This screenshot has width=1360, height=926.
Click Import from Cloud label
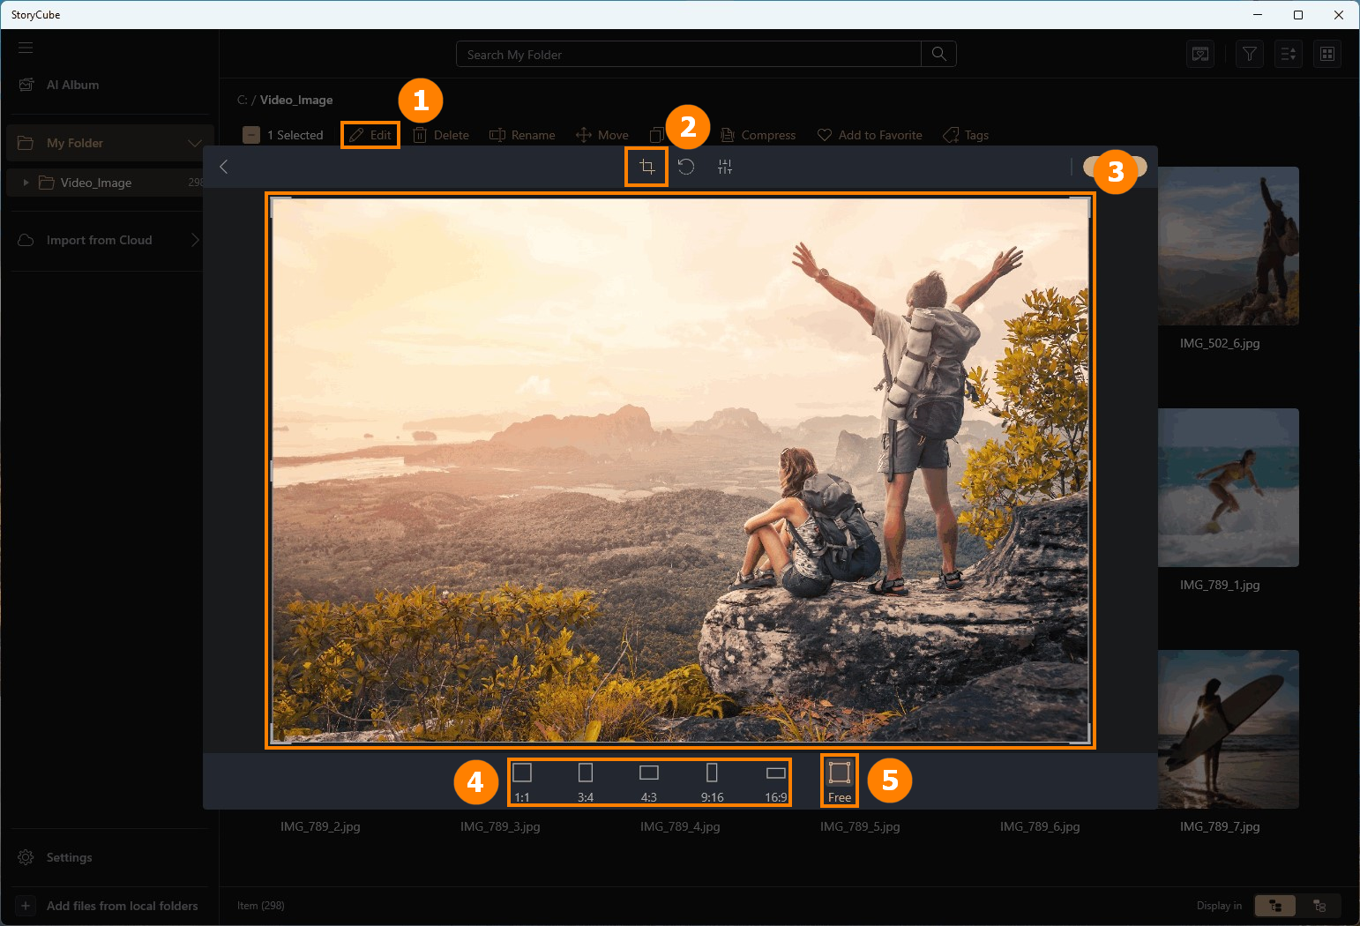pyautogui.click(x=100, y=240)
